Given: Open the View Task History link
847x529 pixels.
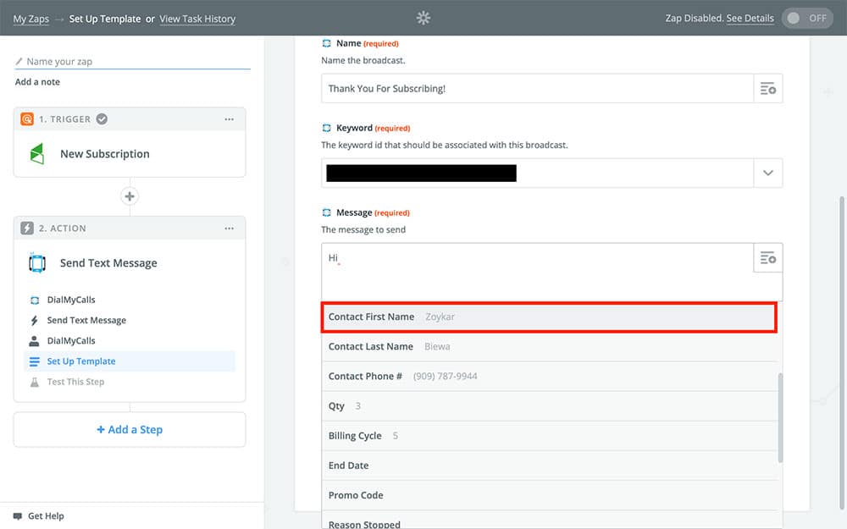Looking at the screenshot, I should tap(197, 19).
